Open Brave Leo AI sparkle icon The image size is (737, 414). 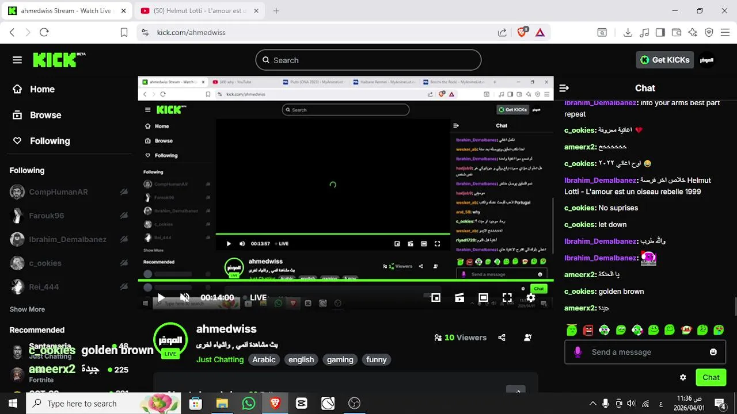pyautogui.click(x=693, y=32)
